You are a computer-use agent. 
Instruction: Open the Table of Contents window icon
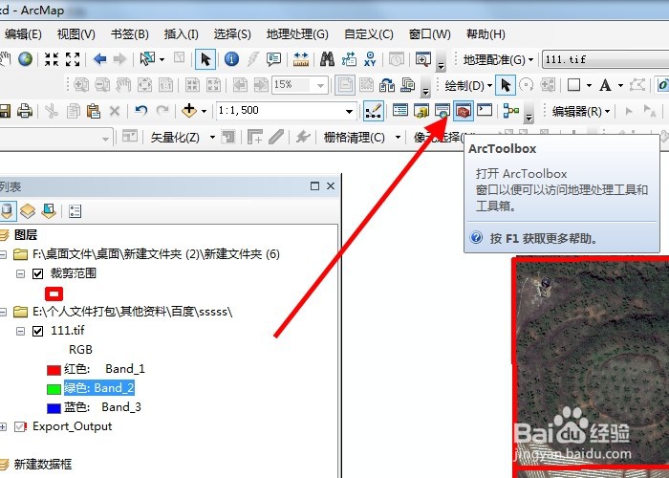[x=400, y=111]
